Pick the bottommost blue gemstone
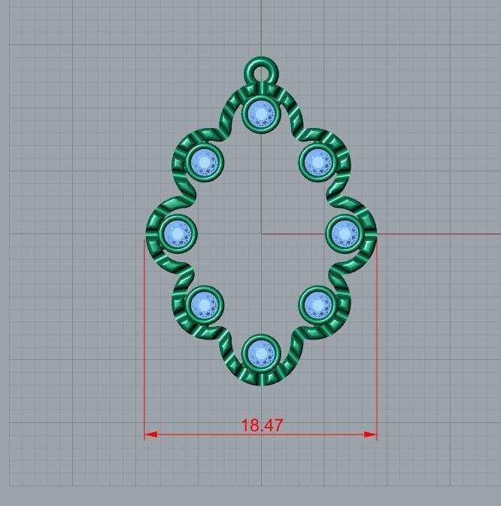Viewport: 501px width, 506px height. coord(261,354)
